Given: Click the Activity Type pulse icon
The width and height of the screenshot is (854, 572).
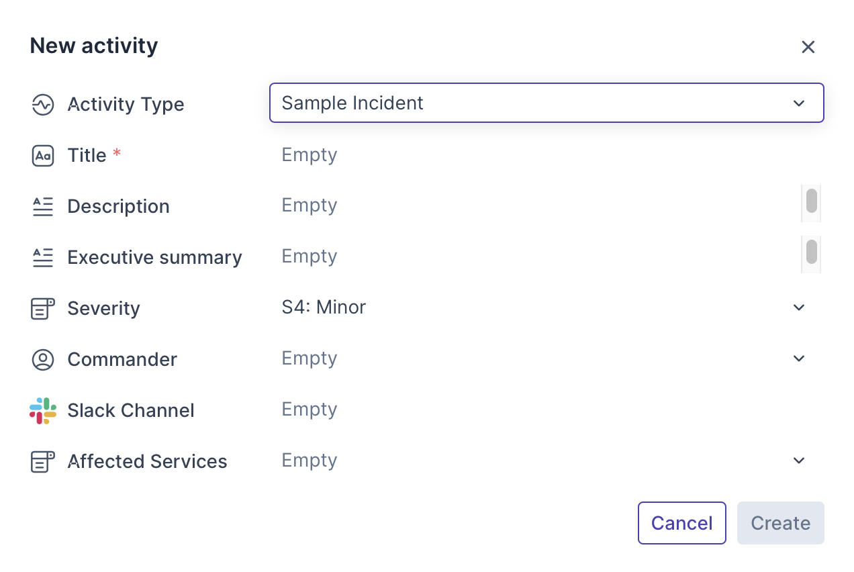Looking at the screenshot, I should point(43,105).
